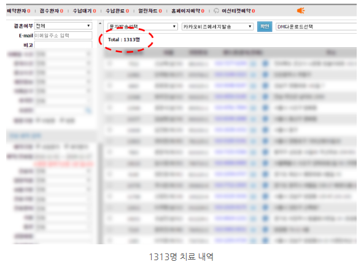Open the 카카오비즈메시지발송 dropdown
Screen dimensions: 361x270
pyautogui.click(x=217, y=27)
